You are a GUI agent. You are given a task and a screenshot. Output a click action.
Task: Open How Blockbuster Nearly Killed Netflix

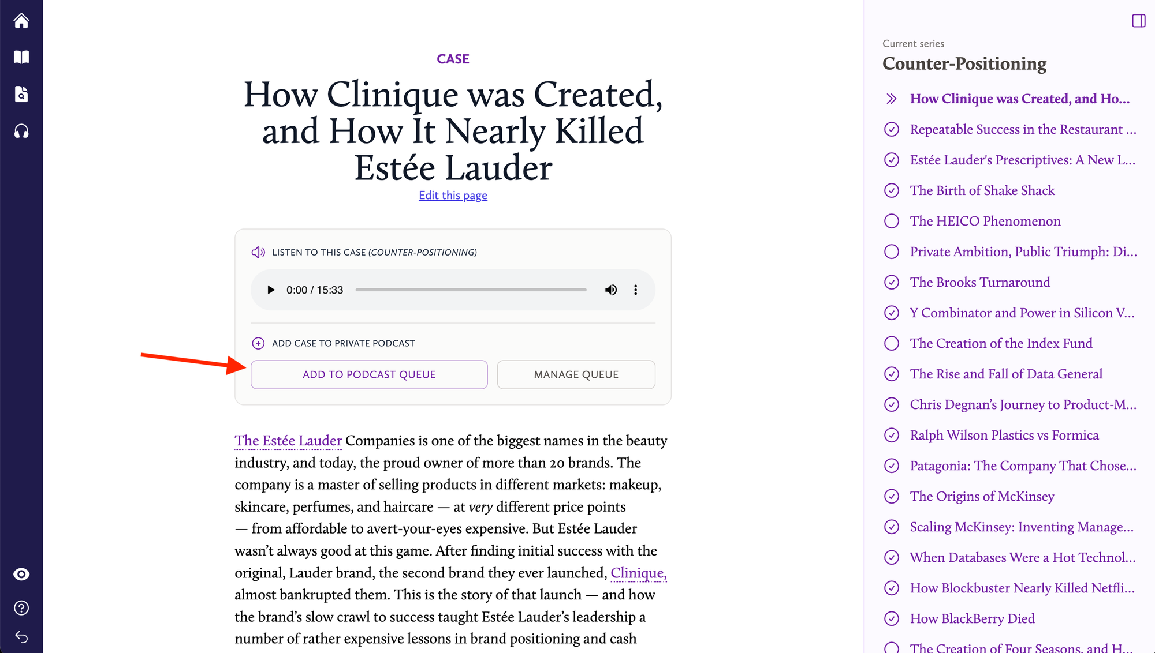[x=1022, y=588]
